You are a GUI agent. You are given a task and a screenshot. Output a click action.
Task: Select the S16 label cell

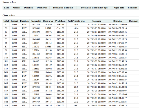point(6,80)
